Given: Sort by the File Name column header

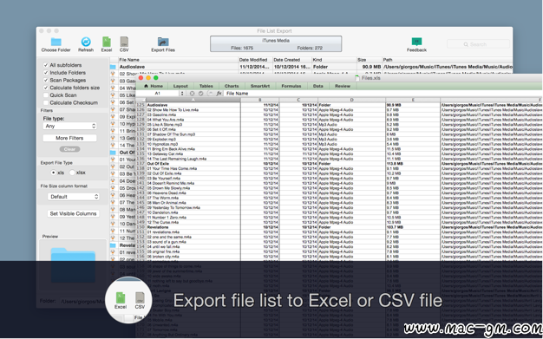Looking at the screenshot, I should point(178,60).
